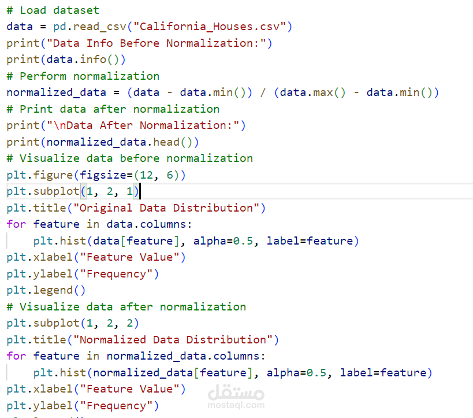Click the mostaql.com watermark logo
Image resolution: width=473 pixels, height=418 pixels.
pos(236,397)
